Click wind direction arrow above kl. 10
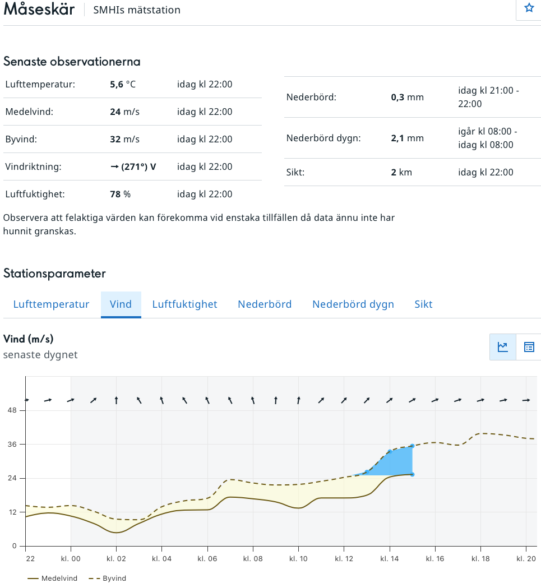Screen dimensions: 541x583 (298, 400)
